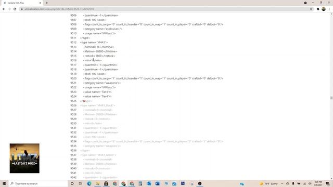
Task: Go back to the previous page
Action: point(4,9)
